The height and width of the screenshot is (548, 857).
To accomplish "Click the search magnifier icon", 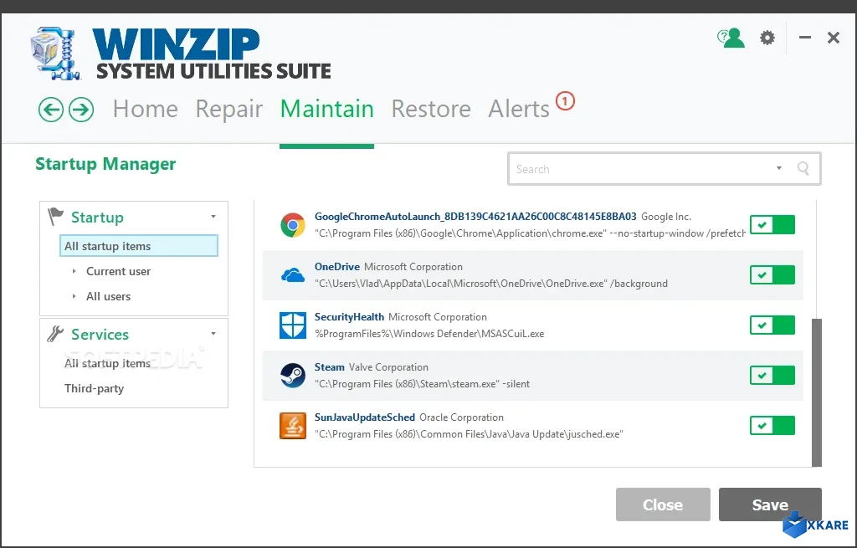I will pyautogui.click(x=803, y=168).
